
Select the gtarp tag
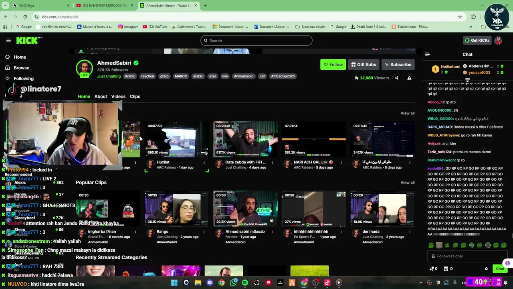[x=164, y=76]
